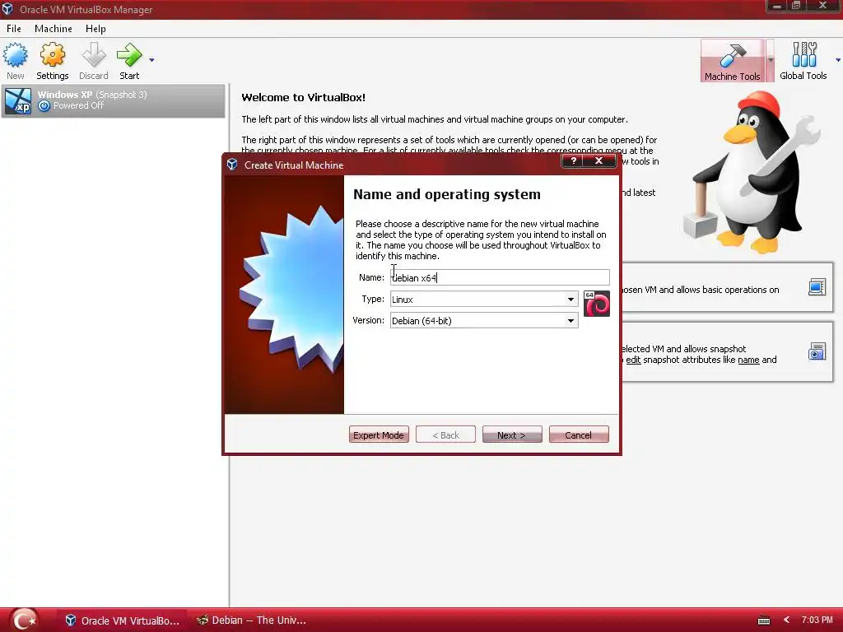The image size is (843, 632).
Task: Expand the Start button dropdown arrow
Action: click(x=151, y=59)
